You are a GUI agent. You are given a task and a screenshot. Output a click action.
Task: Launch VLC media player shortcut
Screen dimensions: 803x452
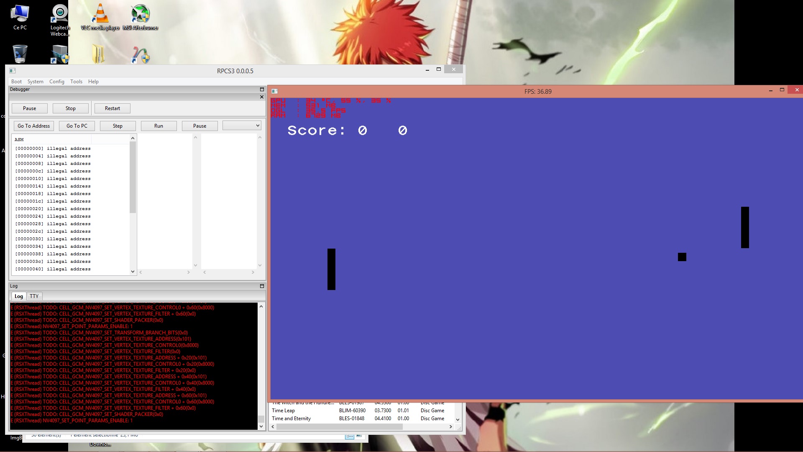100,18
